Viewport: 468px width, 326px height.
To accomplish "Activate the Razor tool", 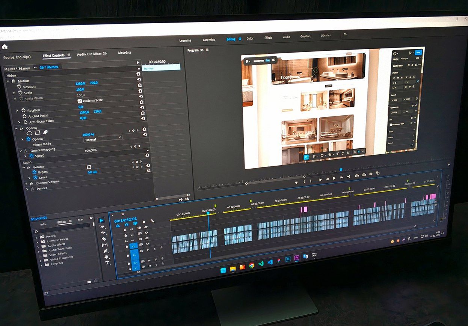I will (x=104, y=239).
